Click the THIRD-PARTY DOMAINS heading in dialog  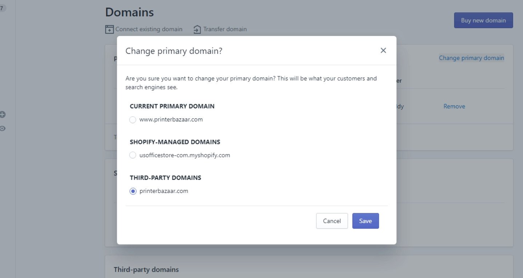click(x=166, y=178)
